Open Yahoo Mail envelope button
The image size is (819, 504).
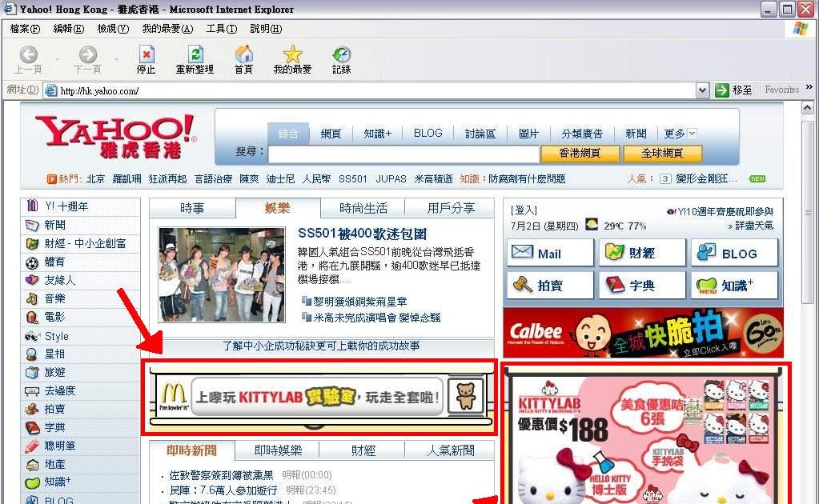pyautogui.click(x=550, y=253)
